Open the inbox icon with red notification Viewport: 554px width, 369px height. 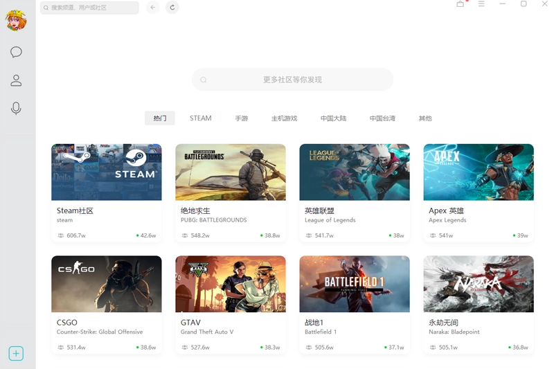tap(461, 4)
